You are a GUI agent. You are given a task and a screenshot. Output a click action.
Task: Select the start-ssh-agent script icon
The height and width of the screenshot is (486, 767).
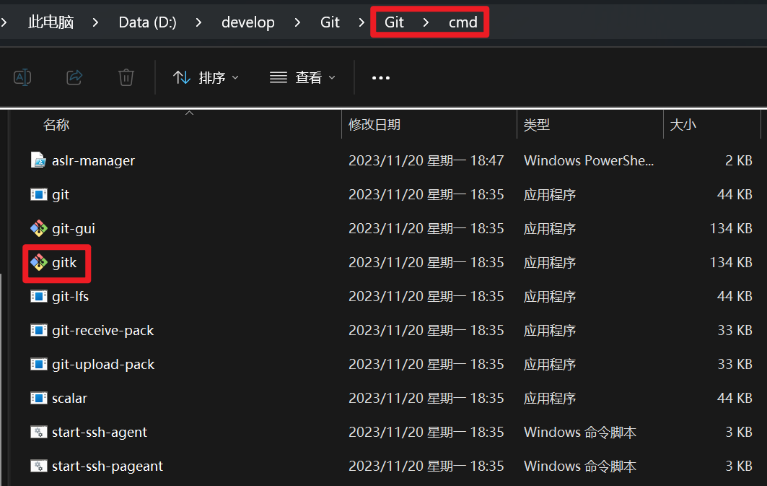(x=39, y=432)
